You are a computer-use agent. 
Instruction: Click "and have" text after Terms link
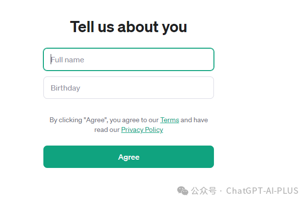pyautogui.click(x=194, y=120)
